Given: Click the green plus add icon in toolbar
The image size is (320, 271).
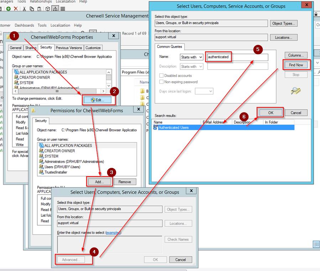Looking at the screenshot, I should click(x=8, y=9).
